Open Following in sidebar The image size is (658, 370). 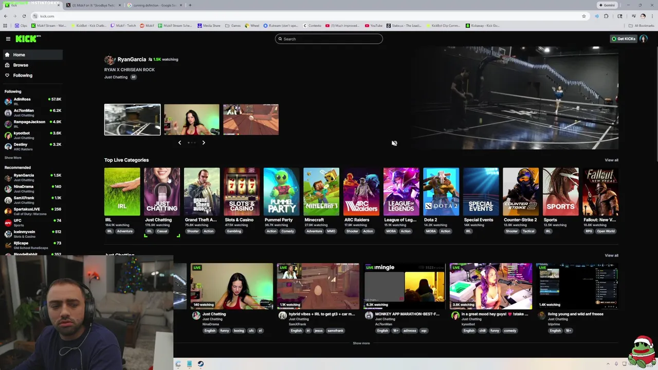pos(32,75)
